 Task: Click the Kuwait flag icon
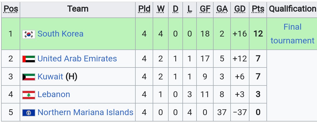29,77
